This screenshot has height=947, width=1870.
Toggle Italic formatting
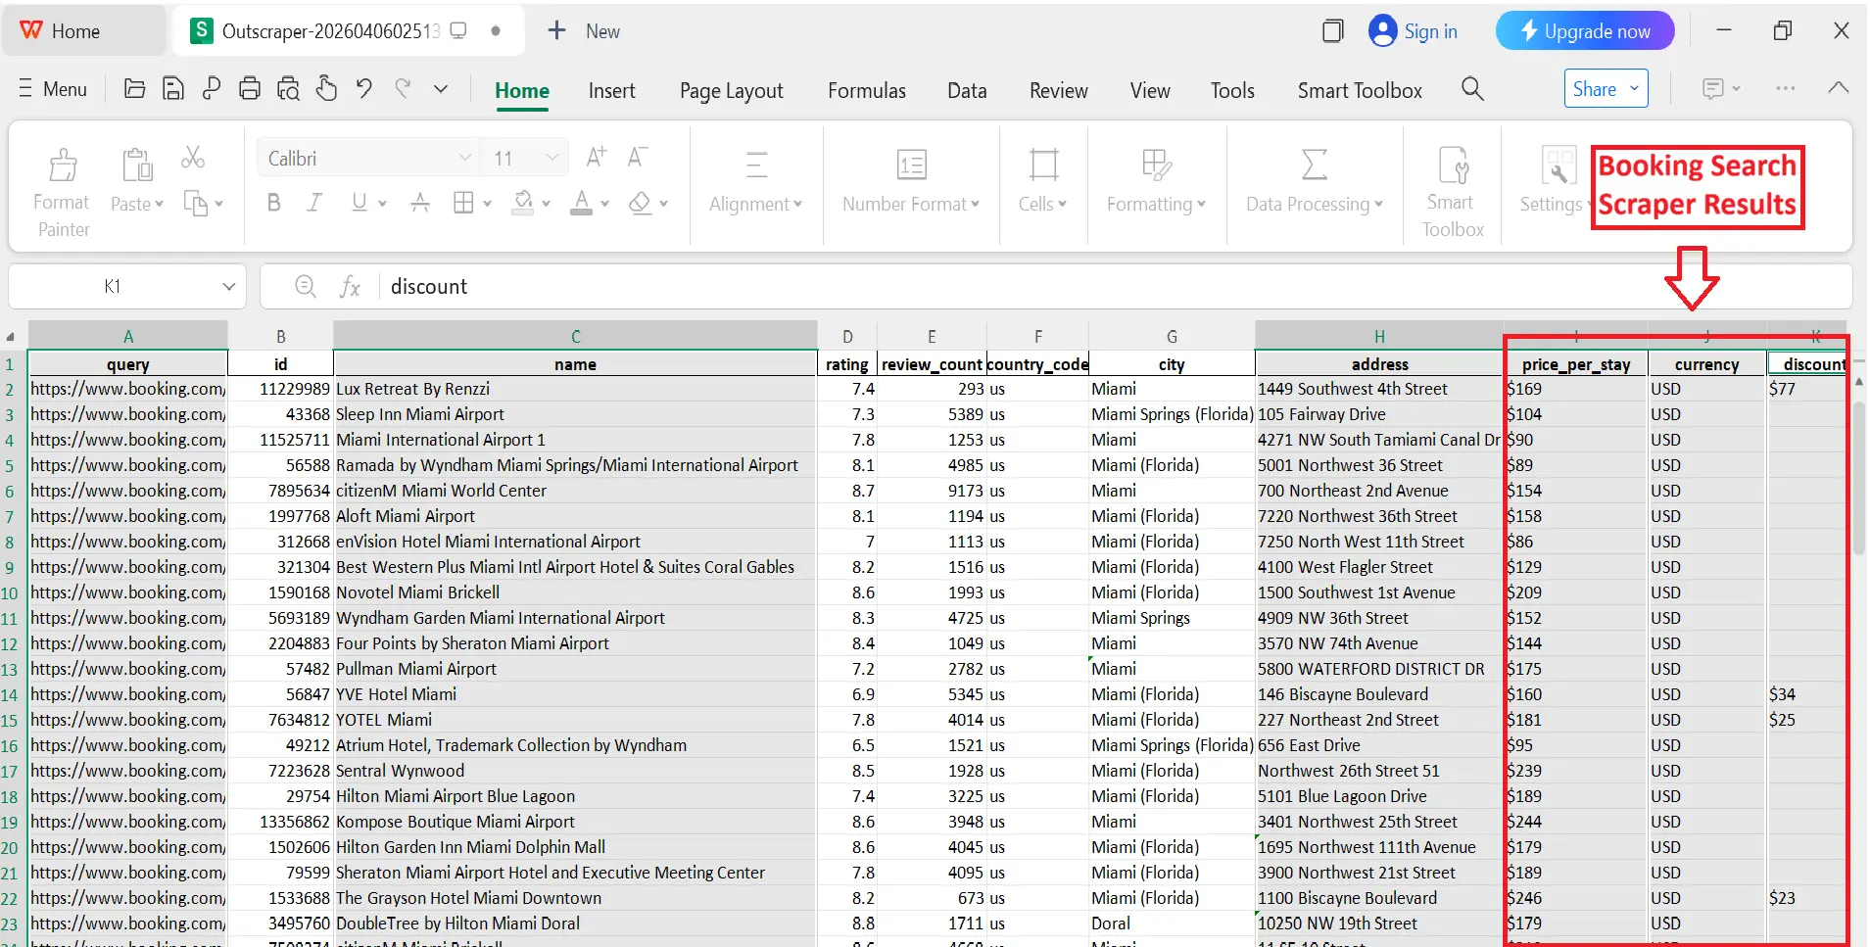click(x=314, y=203)
